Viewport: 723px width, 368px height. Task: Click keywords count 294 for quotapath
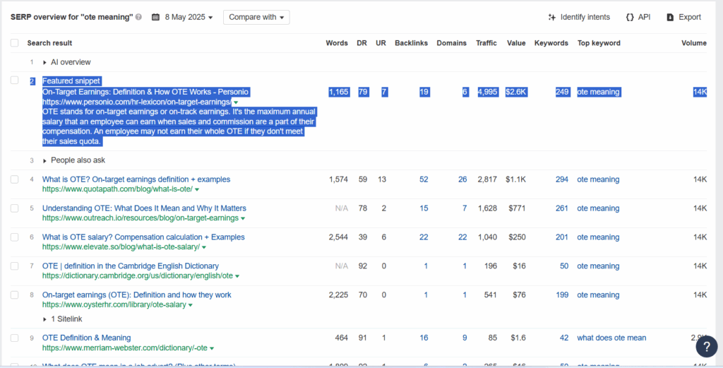point(562,179)
